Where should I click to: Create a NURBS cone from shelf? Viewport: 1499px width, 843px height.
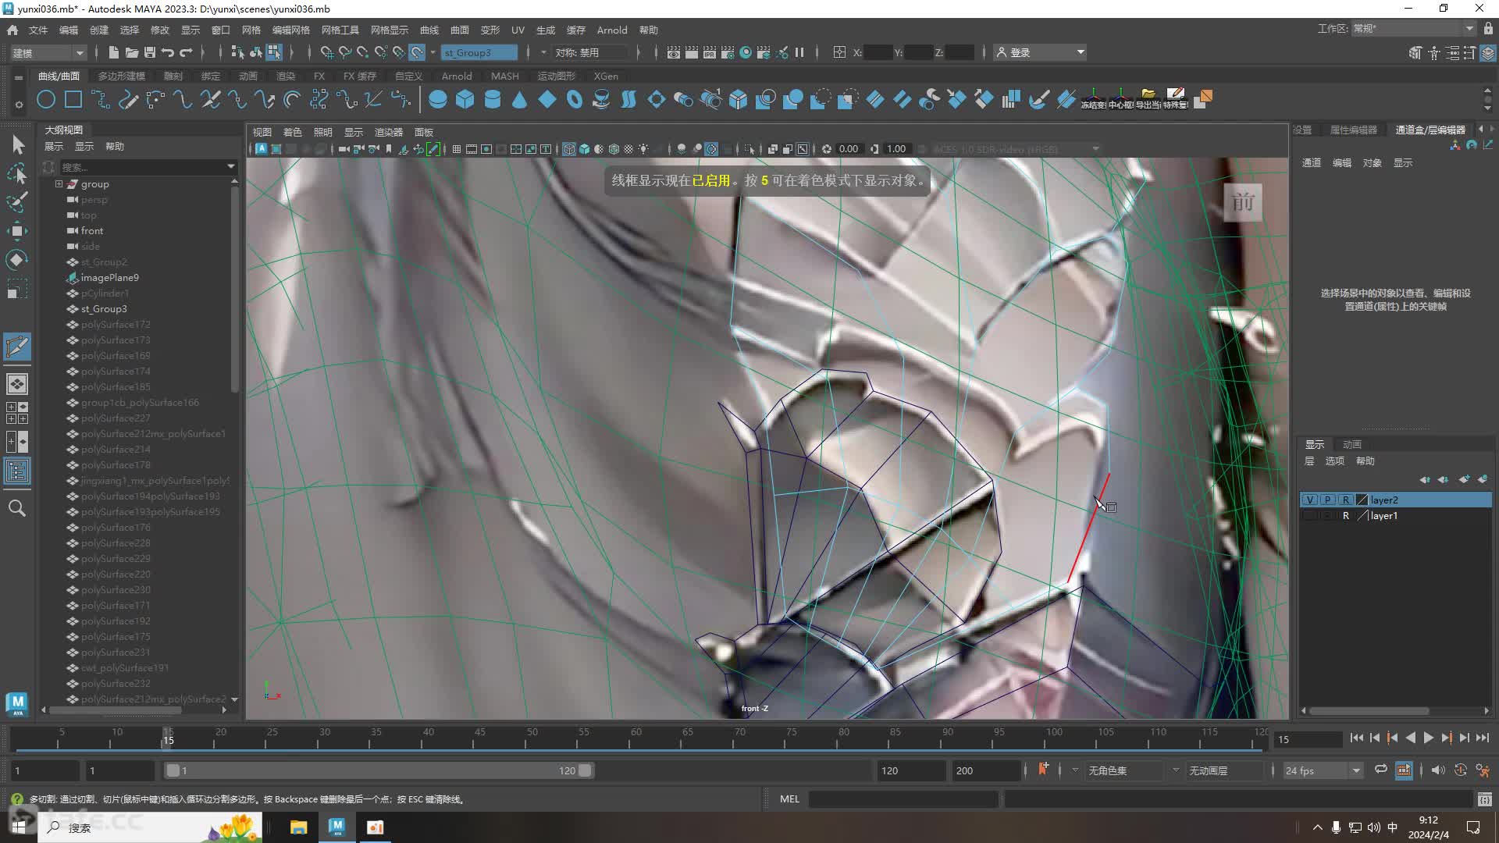click(520, 99)
